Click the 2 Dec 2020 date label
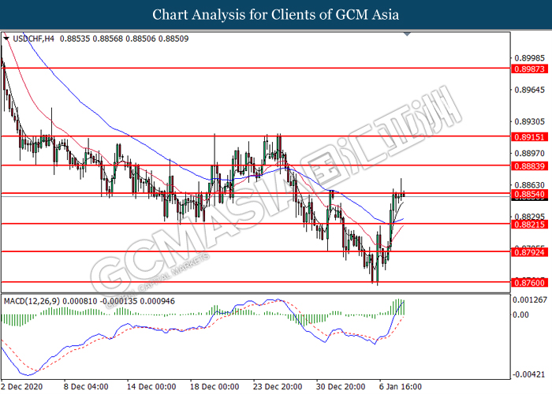The width and height of the screenshot is (552, 394). pyautogui.click(x=22, y=387)
